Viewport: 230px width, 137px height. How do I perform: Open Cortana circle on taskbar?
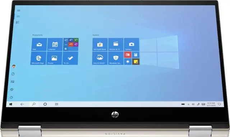pyautogui.click(x=45, y=104)
